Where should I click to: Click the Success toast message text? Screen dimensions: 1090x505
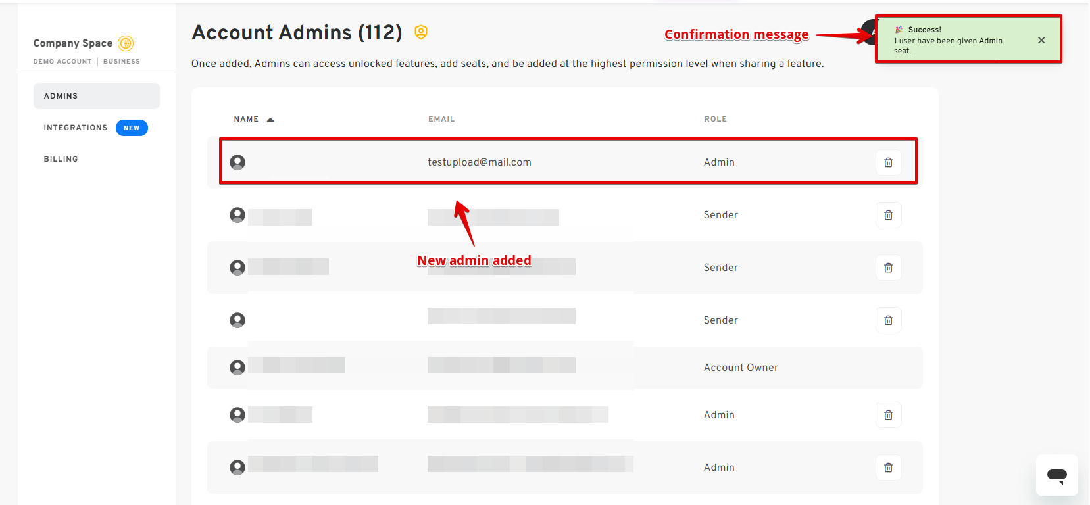[x=948, y=41]
